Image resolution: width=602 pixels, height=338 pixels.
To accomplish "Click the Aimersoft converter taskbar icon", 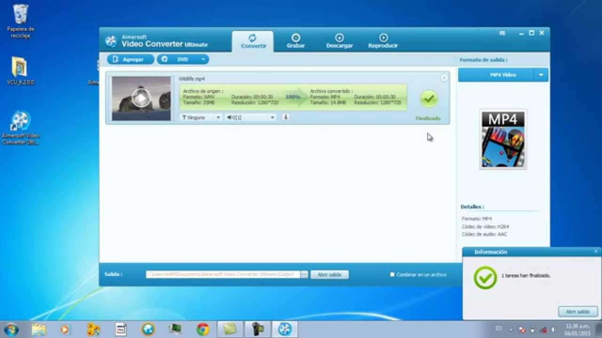I will point(285,330).
